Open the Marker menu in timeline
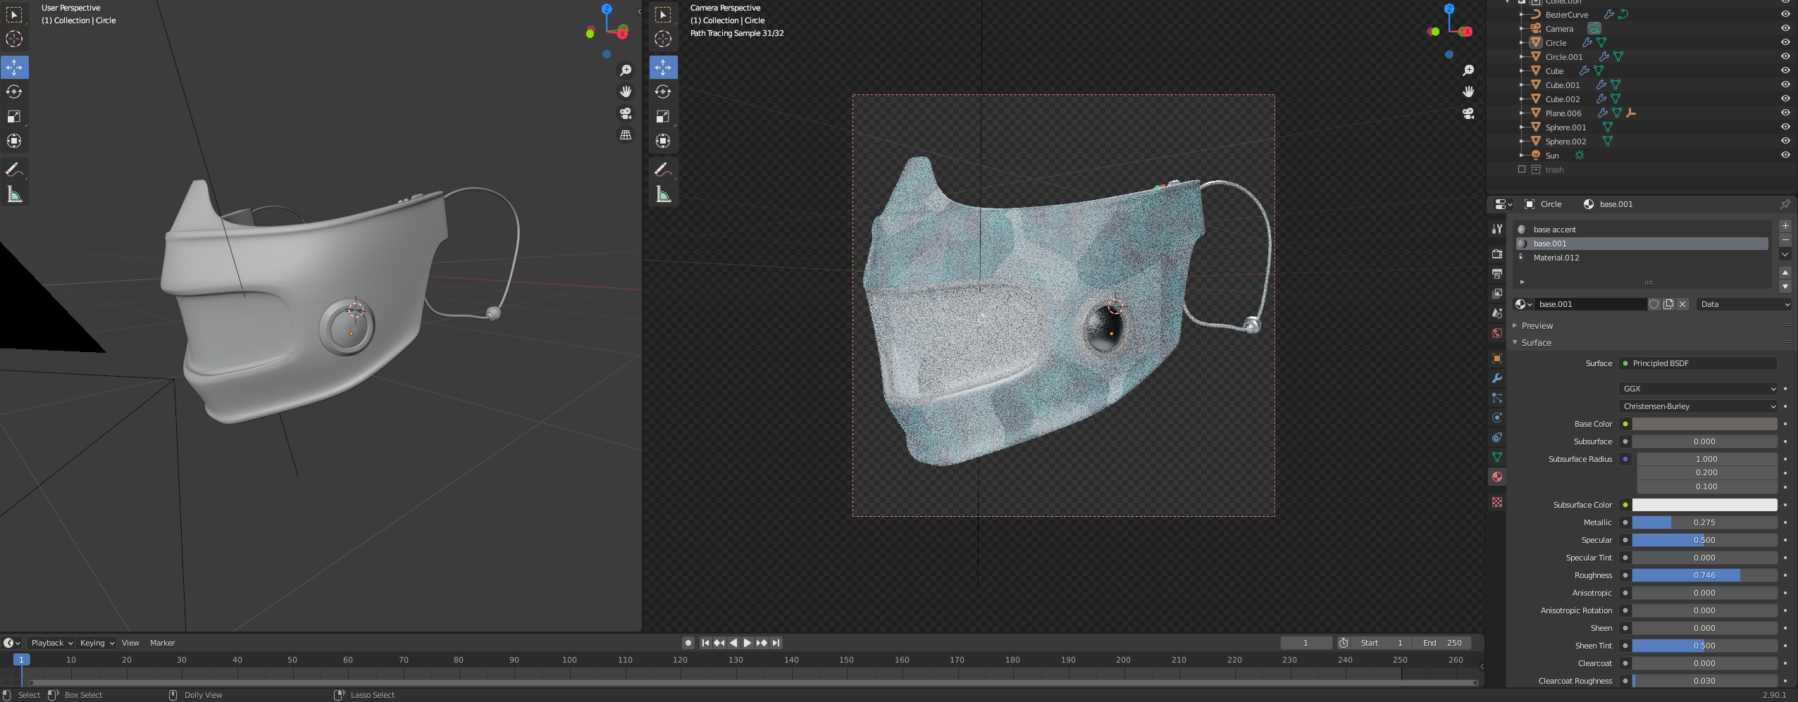Screen dimensions: 1798x702 click(162, 643)
